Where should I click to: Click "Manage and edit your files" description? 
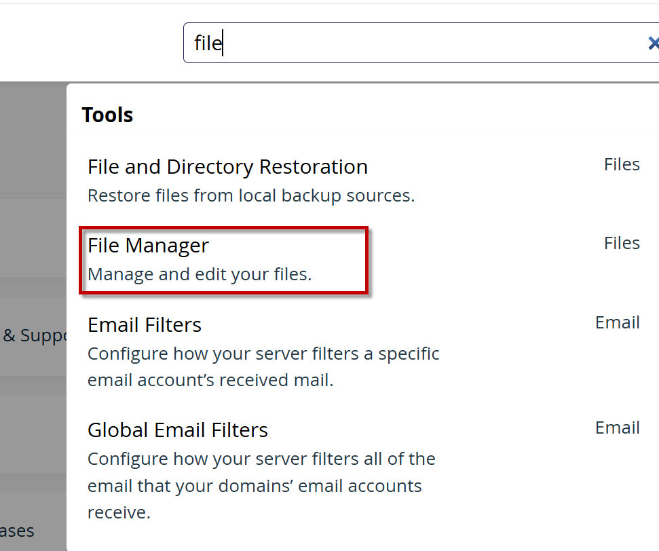point(199,275)
